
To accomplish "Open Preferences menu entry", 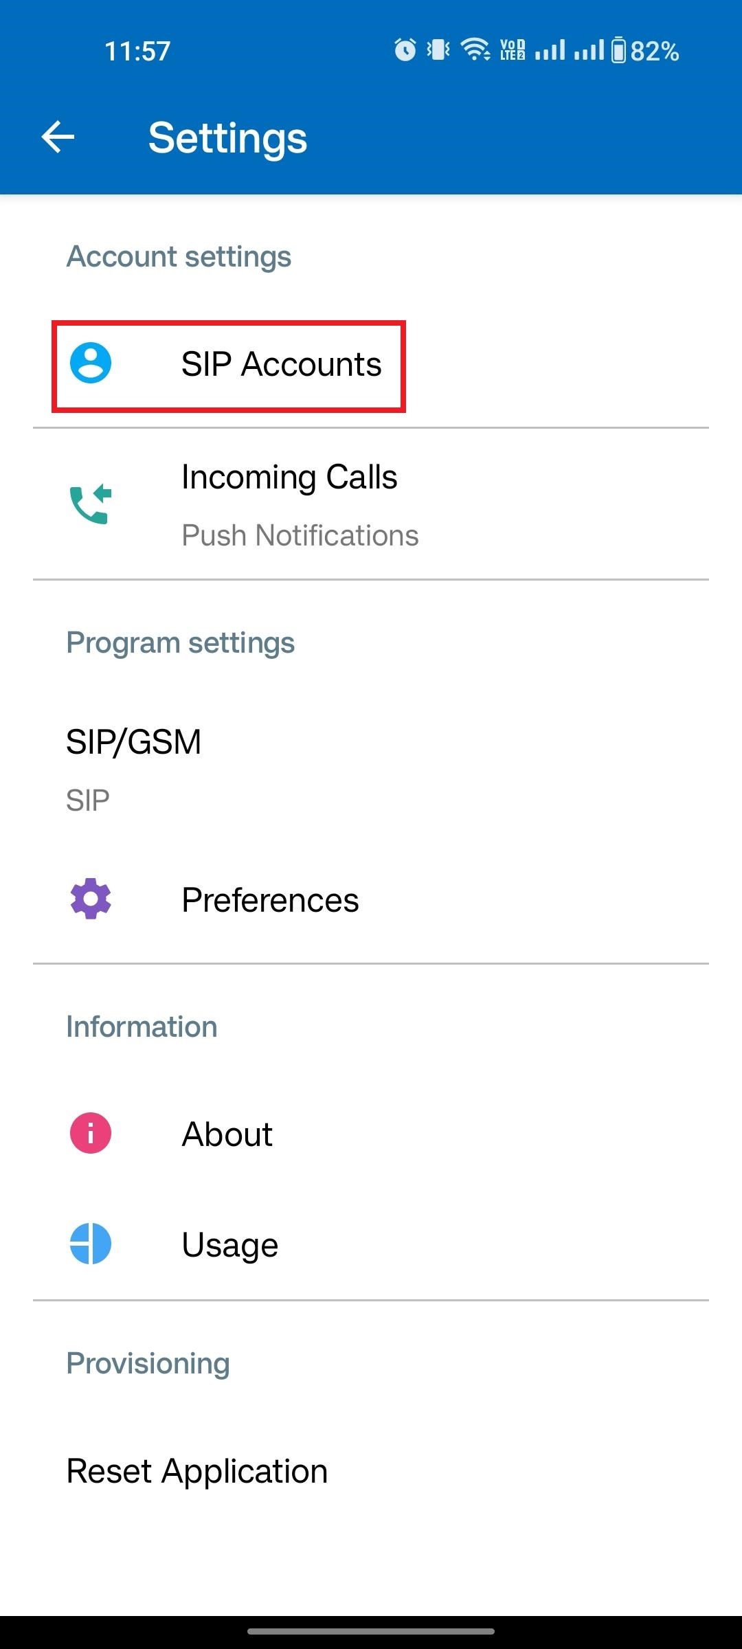I will [x=270, y=900].
